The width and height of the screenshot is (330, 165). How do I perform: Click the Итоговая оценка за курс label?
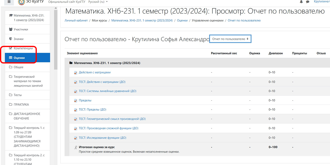pyautogui.click(x=97, y=147)
